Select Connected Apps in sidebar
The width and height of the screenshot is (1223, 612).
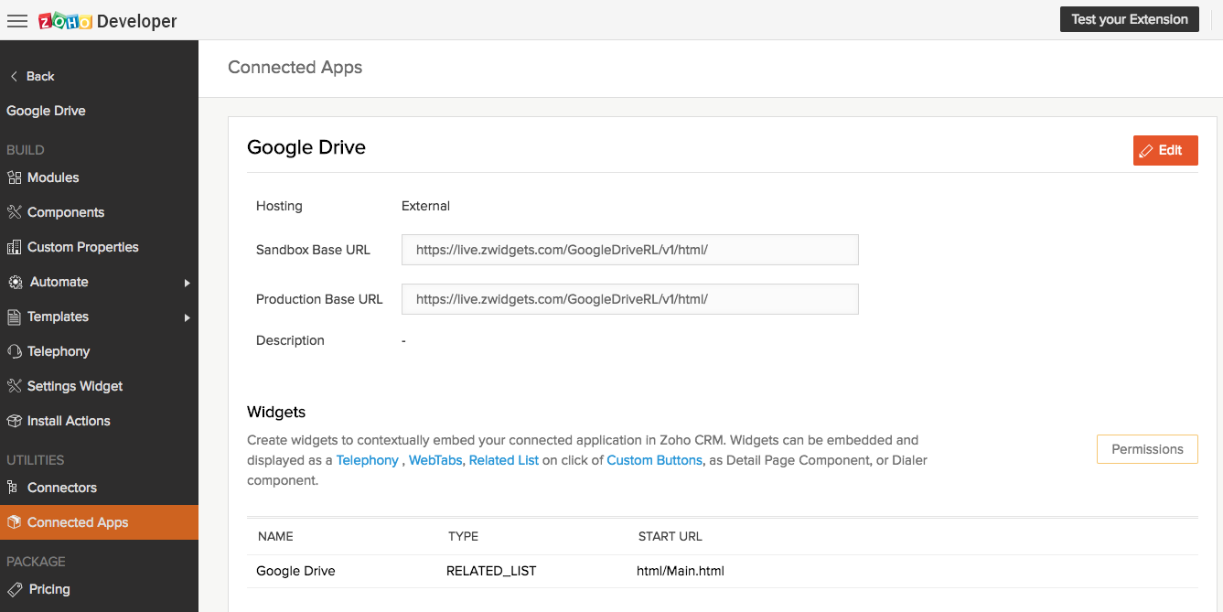pos(78,522)
